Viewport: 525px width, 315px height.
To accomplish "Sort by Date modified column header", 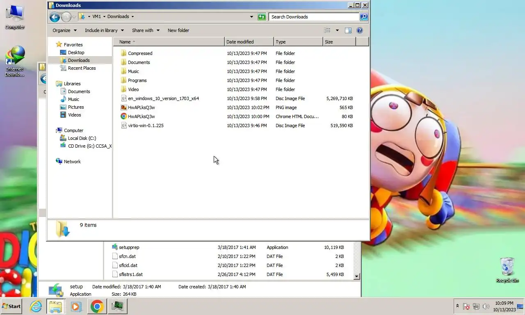I will [x=249, y=42].
